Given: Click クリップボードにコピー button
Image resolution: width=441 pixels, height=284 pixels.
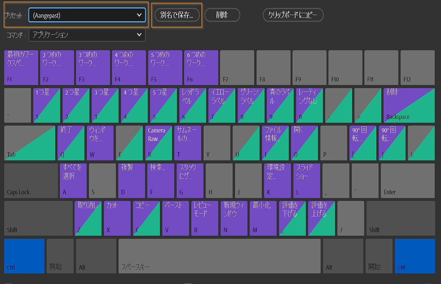Looking at the screenshot, I should click(293, 15).
